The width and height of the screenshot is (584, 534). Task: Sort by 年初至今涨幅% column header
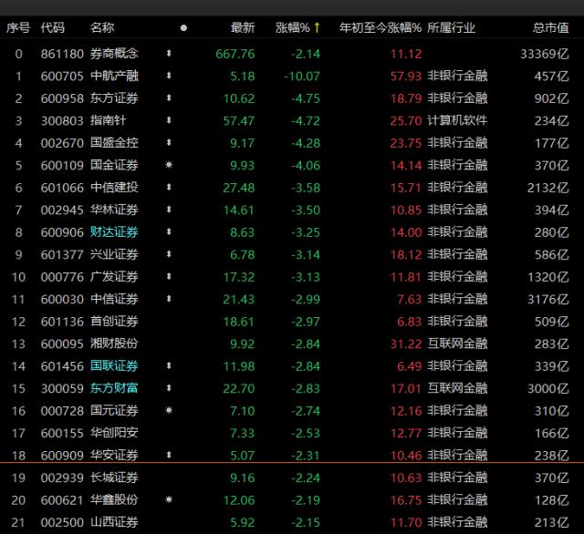click(x=381, y=27)
